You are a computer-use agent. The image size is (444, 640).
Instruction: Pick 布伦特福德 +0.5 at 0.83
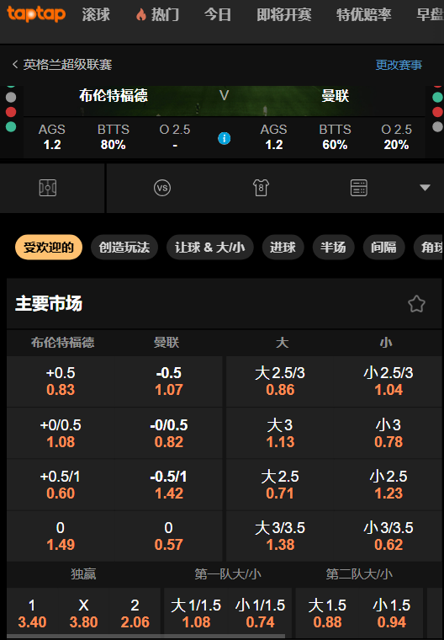(x=61, y=381)
